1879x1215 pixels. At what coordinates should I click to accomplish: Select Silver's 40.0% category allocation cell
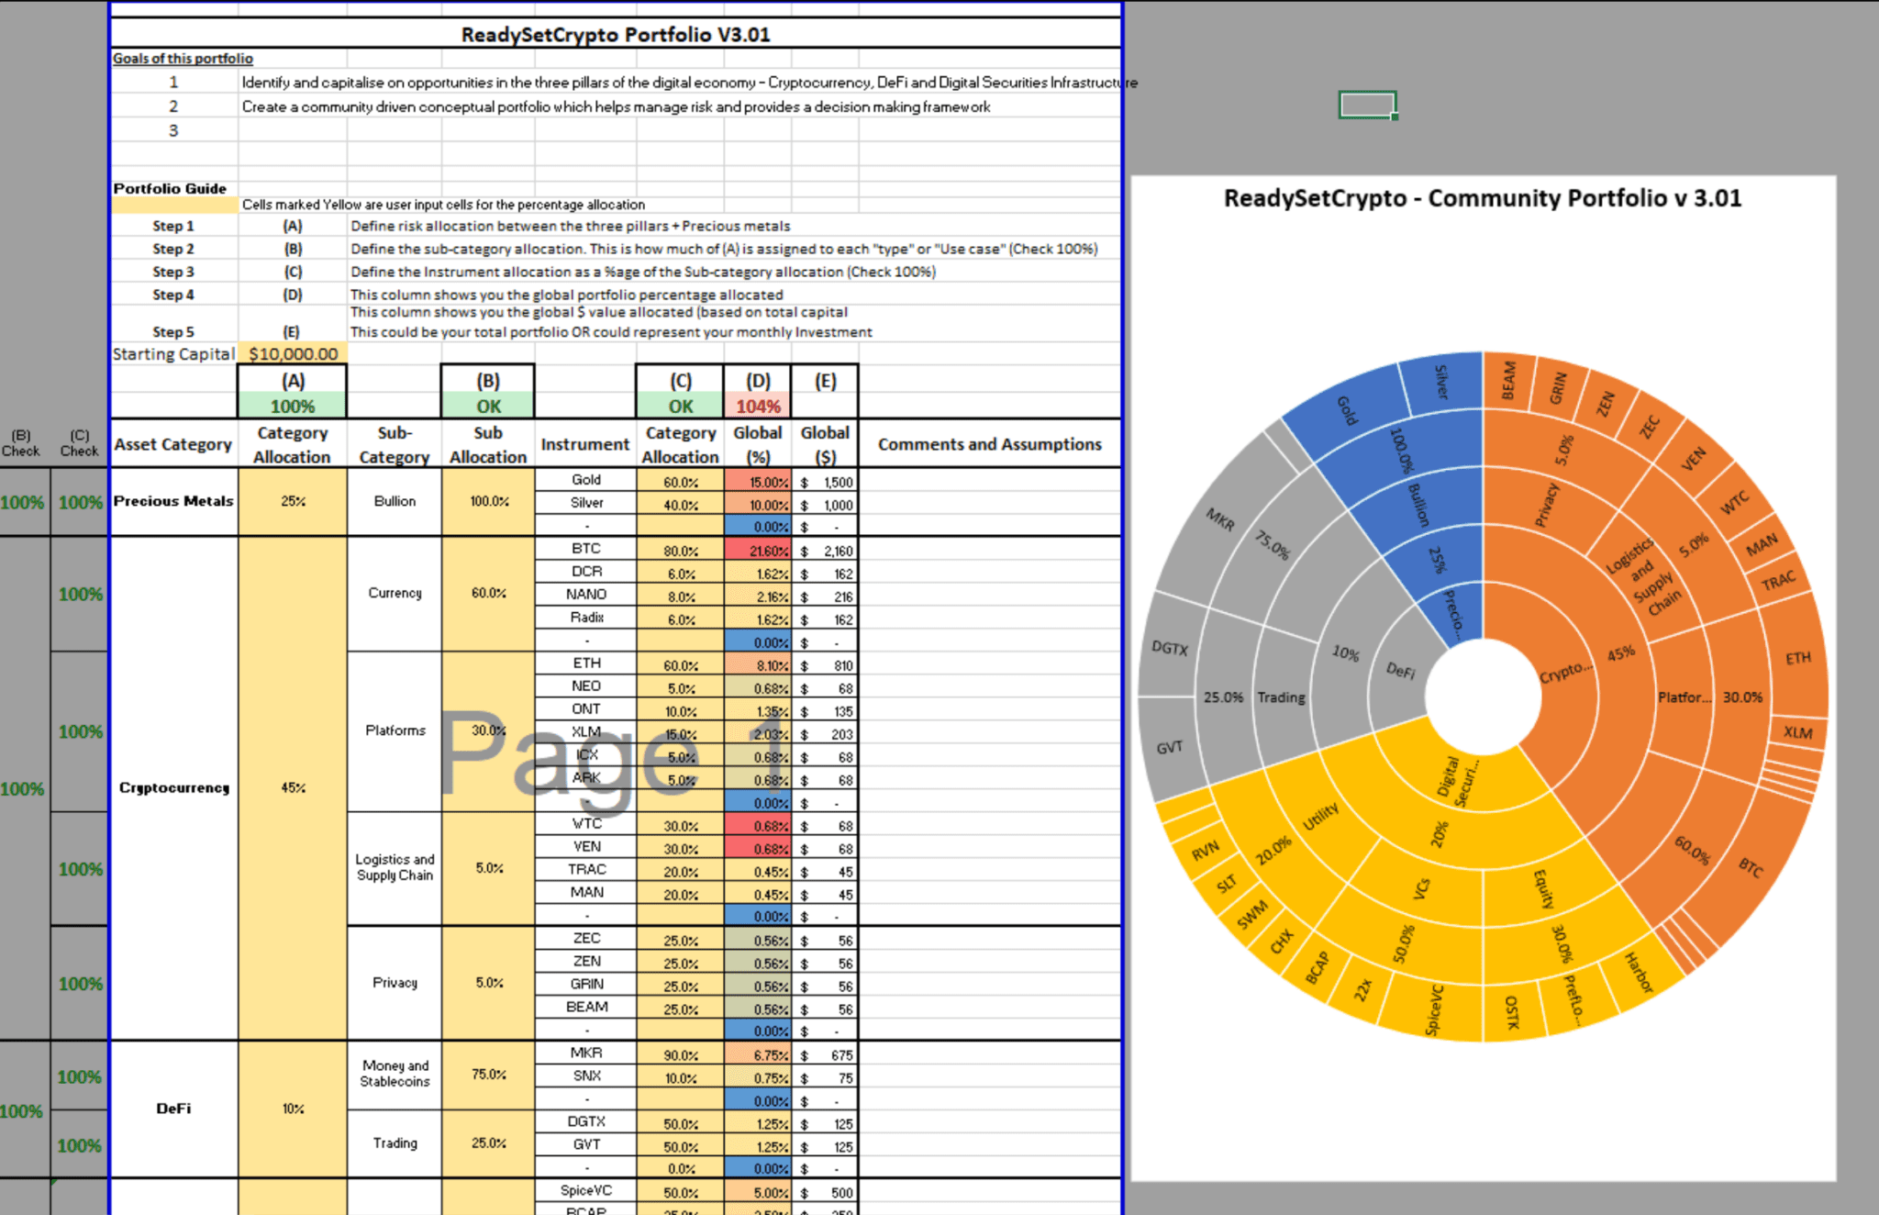pos(680,504)
